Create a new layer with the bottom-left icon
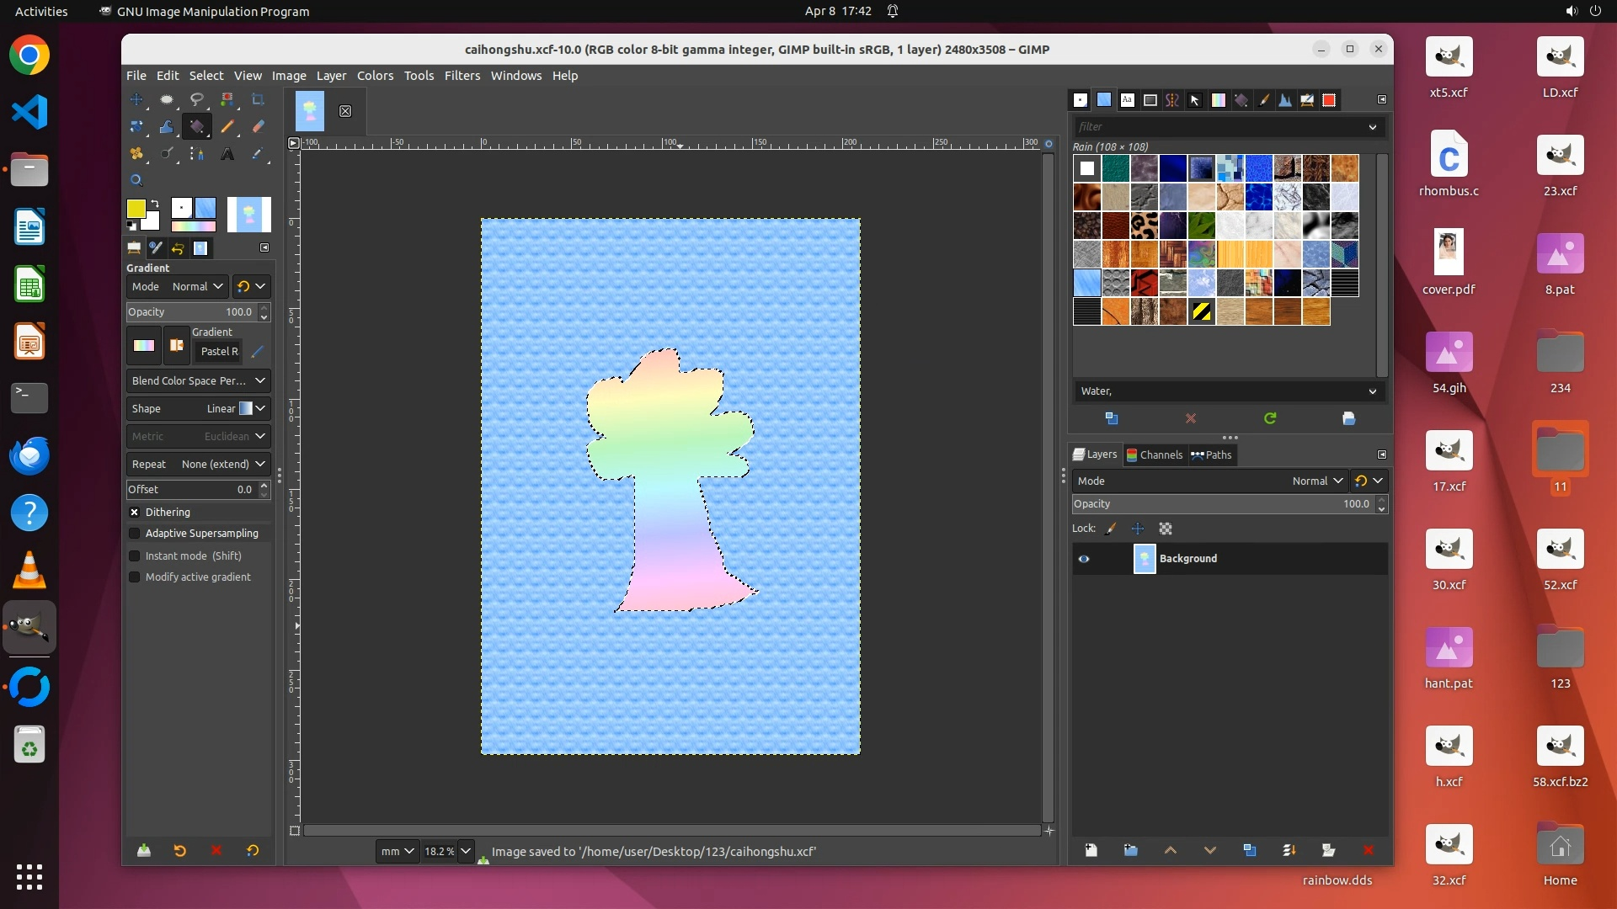Viewport: 1617px width, 909px height. [1091, 850]
